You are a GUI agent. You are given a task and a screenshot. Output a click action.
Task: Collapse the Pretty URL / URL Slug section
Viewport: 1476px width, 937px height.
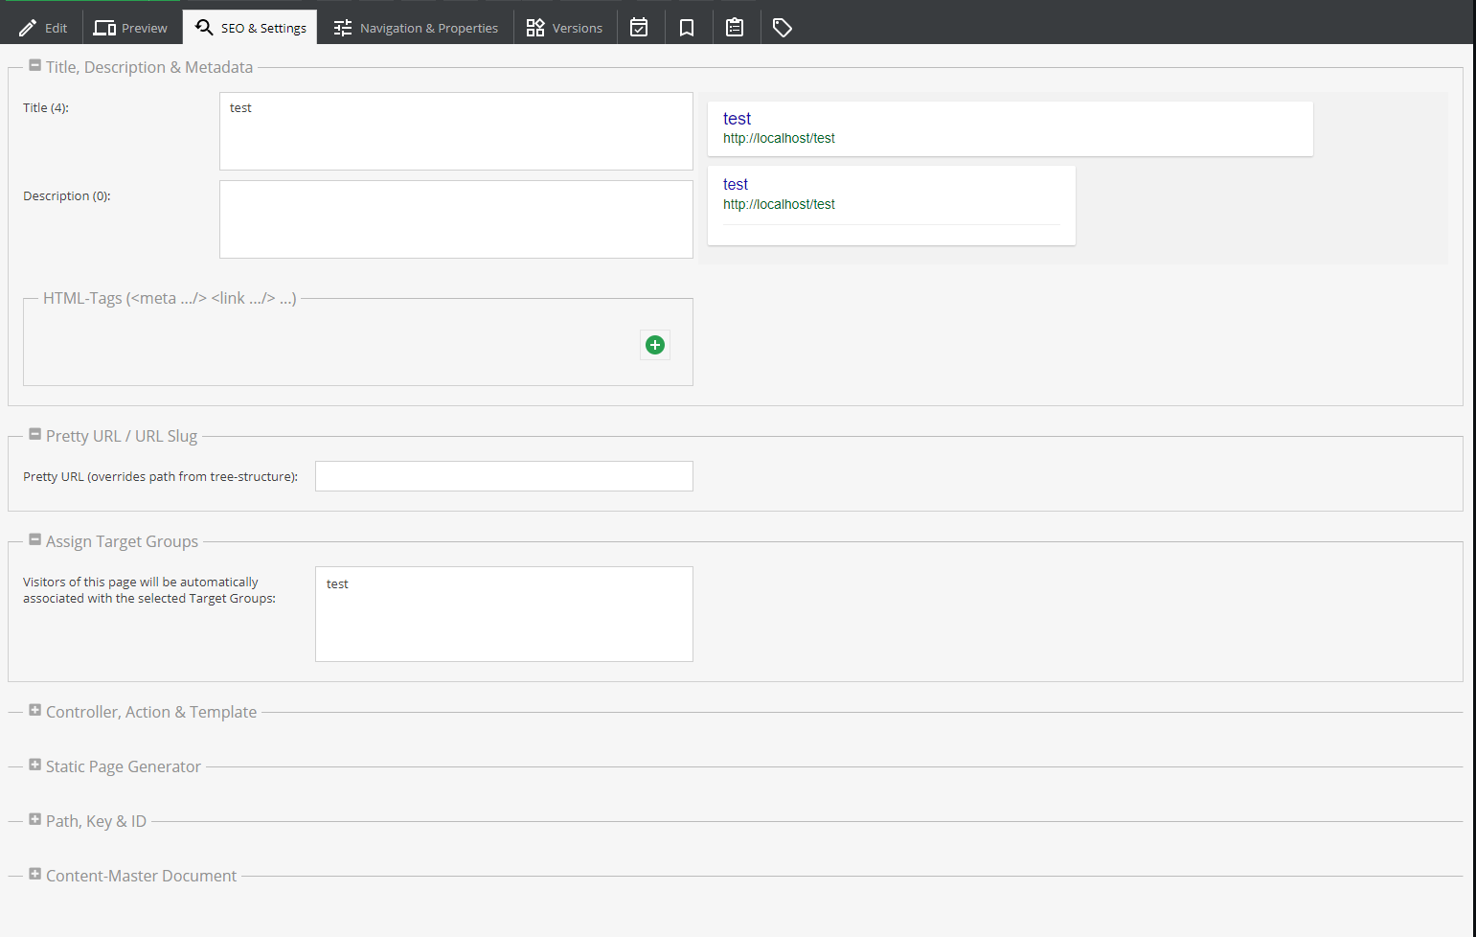point(34,434)
